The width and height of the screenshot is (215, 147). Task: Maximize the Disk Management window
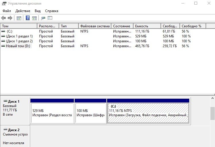[196, 3]
